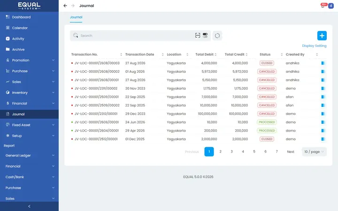This screenshot has height=211, width=338.
Task: Open the user avatar 'd' menu
Action: tap(331, 6)
